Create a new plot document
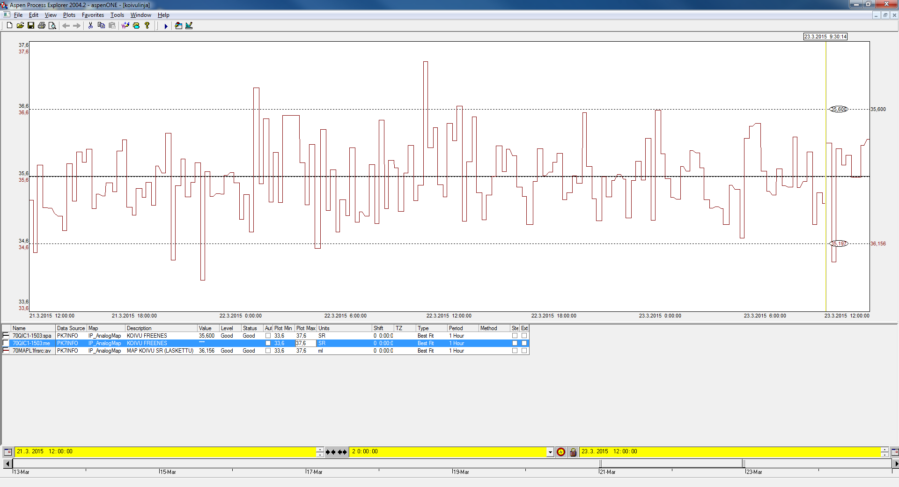The height and width of the screenshot is (487, 899). point(9,26)
